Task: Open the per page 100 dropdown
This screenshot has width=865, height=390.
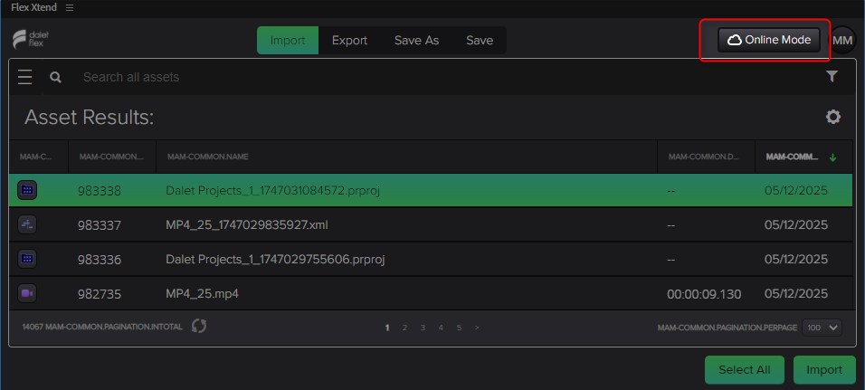Action: pyautogui.click(x=822, y=328)
